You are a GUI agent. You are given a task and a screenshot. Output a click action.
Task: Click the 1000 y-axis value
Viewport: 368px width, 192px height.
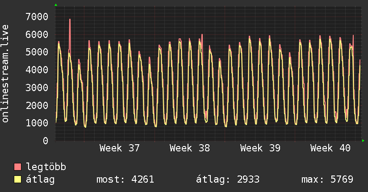37,123
